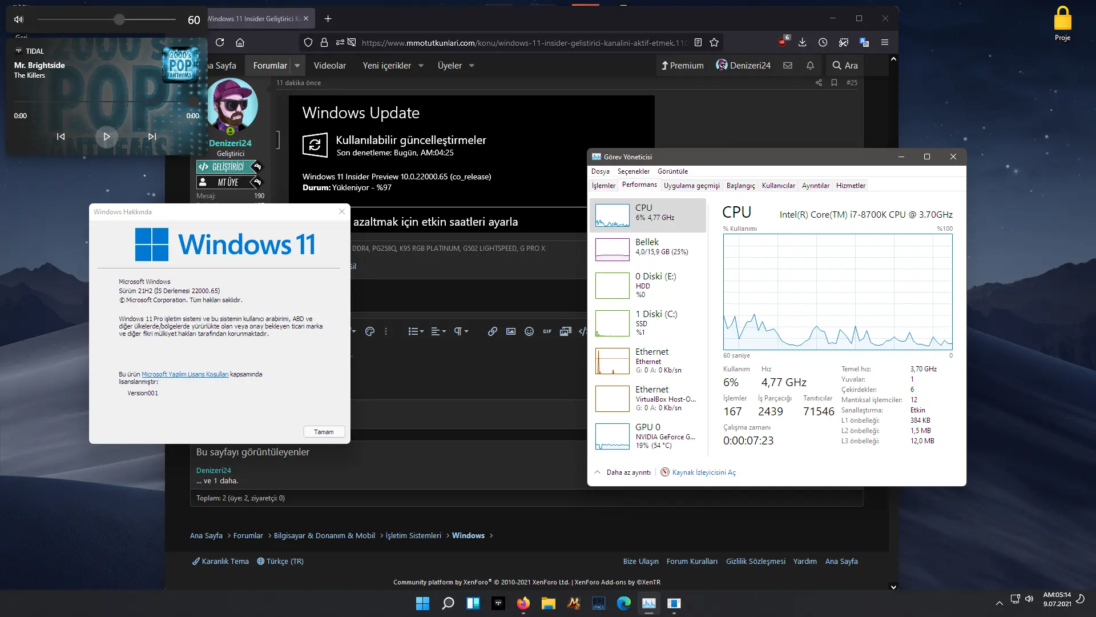Skip to the previous track in the media flyout
This screenshot has width=1096, height=617.
point(61,137)
